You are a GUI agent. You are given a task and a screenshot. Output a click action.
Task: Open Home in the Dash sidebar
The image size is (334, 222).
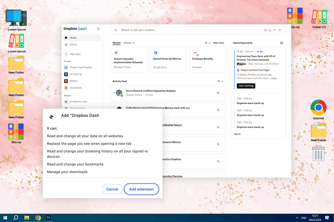pyautogui.click(x=82, y=37)
